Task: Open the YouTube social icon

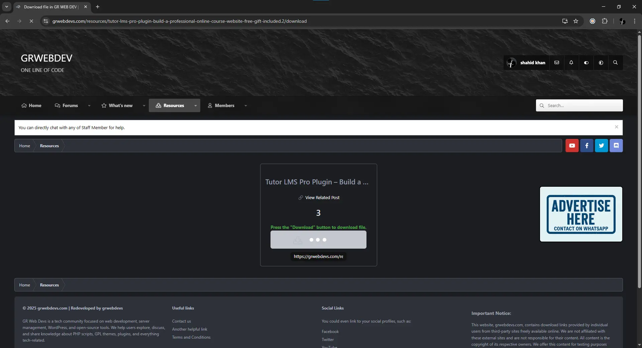Action: coord(572,146)
